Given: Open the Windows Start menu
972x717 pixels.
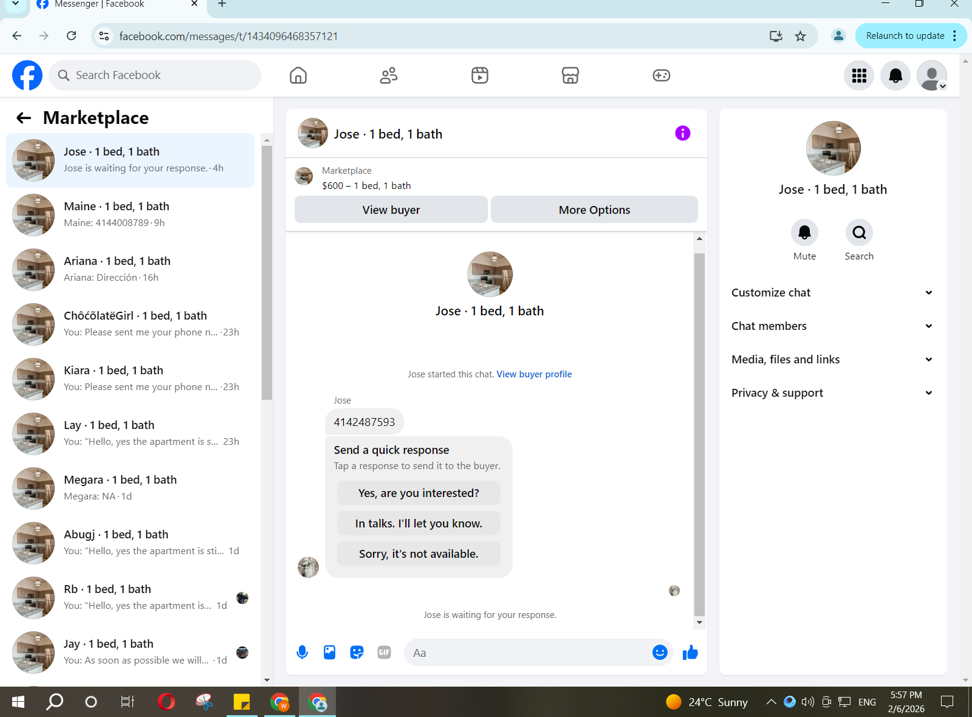Looking at the screenshot, I should coord(18,702).
